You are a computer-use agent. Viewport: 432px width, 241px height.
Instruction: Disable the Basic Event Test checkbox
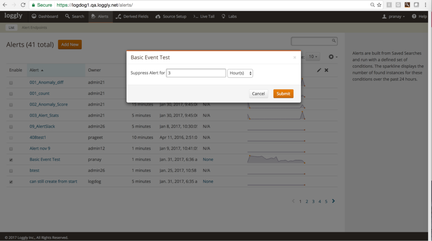coord(11,159)
